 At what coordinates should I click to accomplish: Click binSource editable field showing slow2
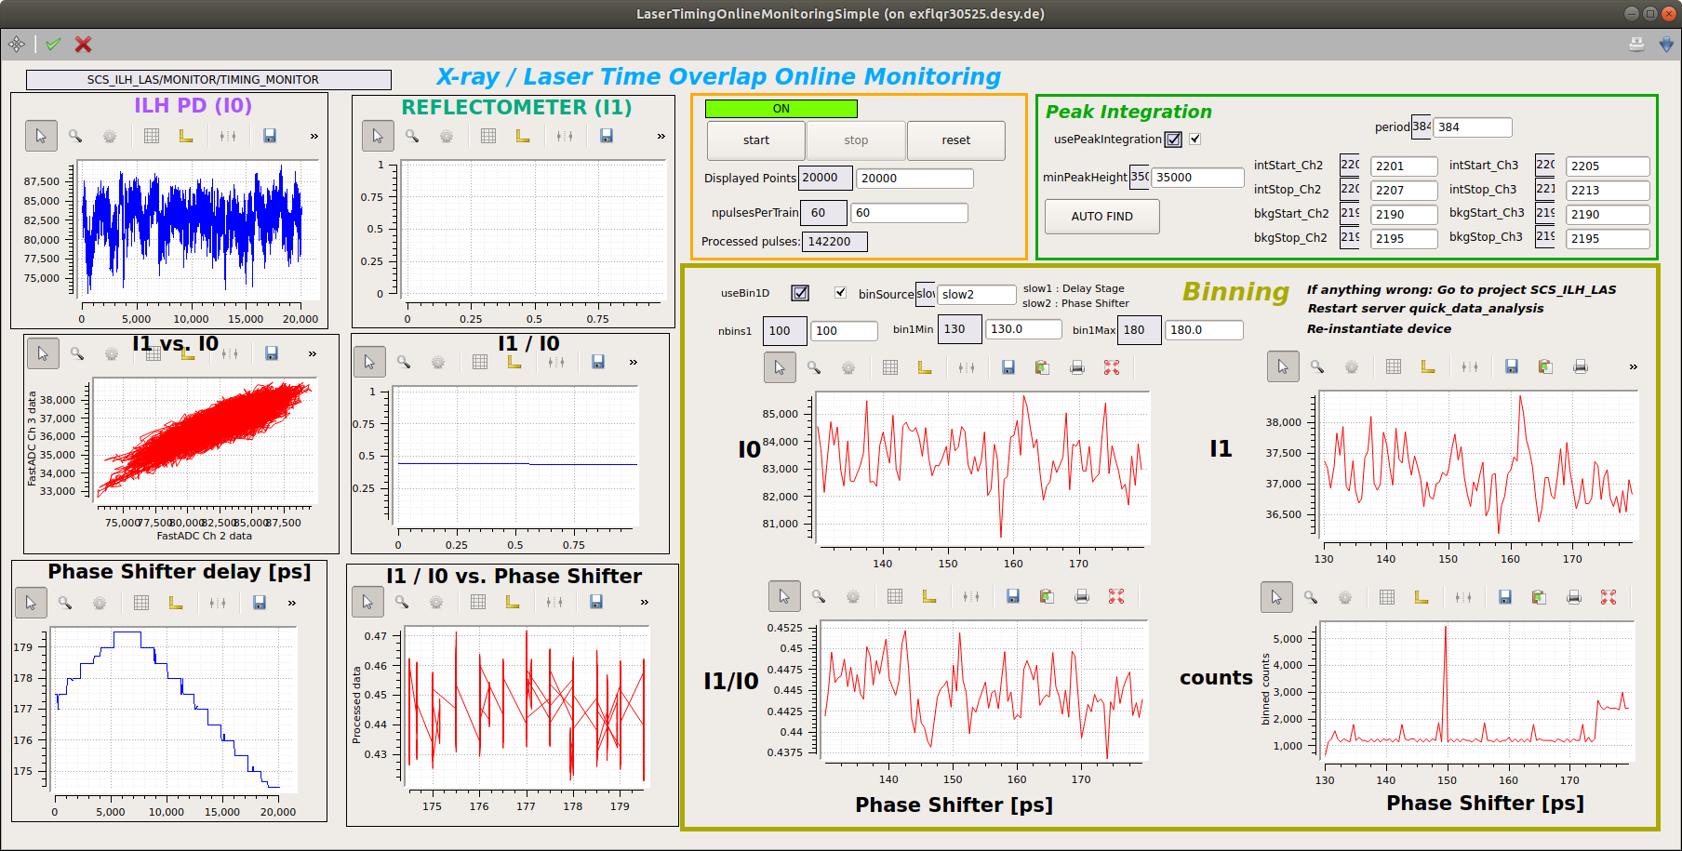point(977,295)
